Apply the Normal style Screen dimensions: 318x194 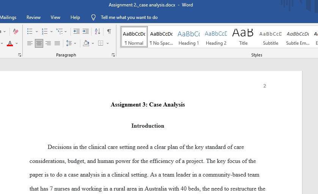134,37
